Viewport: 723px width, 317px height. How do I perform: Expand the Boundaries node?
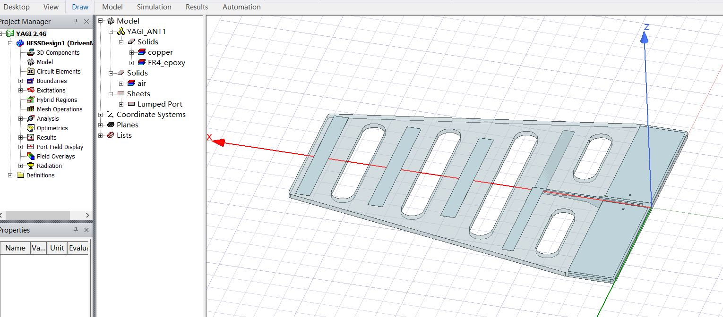click(x=21, y=81)
